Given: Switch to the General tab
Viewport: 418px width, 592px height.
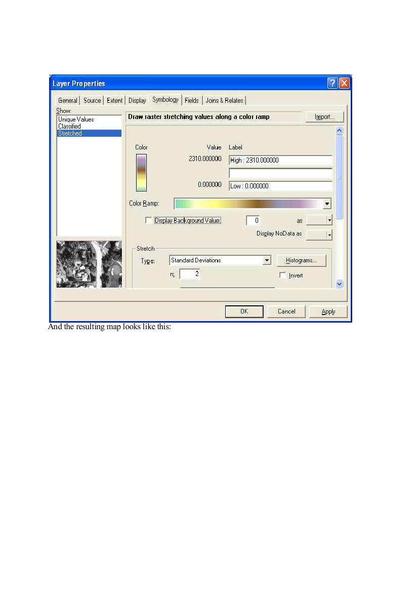Looking at the screenshot, I should [67, 100].
